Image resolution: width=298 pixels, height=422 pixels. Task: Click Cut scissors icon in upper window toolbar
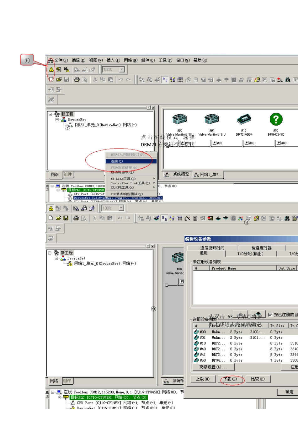[x=95, y=79]
